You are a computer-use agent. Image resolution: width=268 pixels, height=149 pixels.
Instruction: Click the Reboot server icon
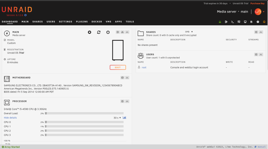click(x=99, y=32)
